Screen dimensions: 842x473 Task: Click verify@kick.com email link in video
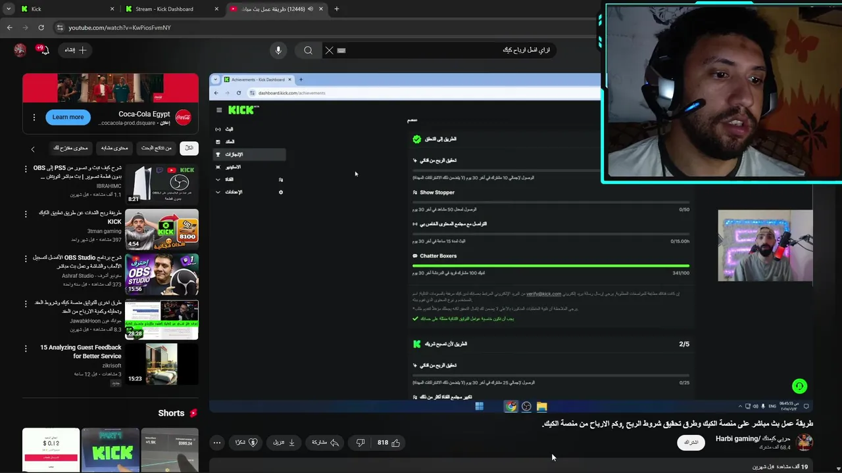[x=543, y=294]
